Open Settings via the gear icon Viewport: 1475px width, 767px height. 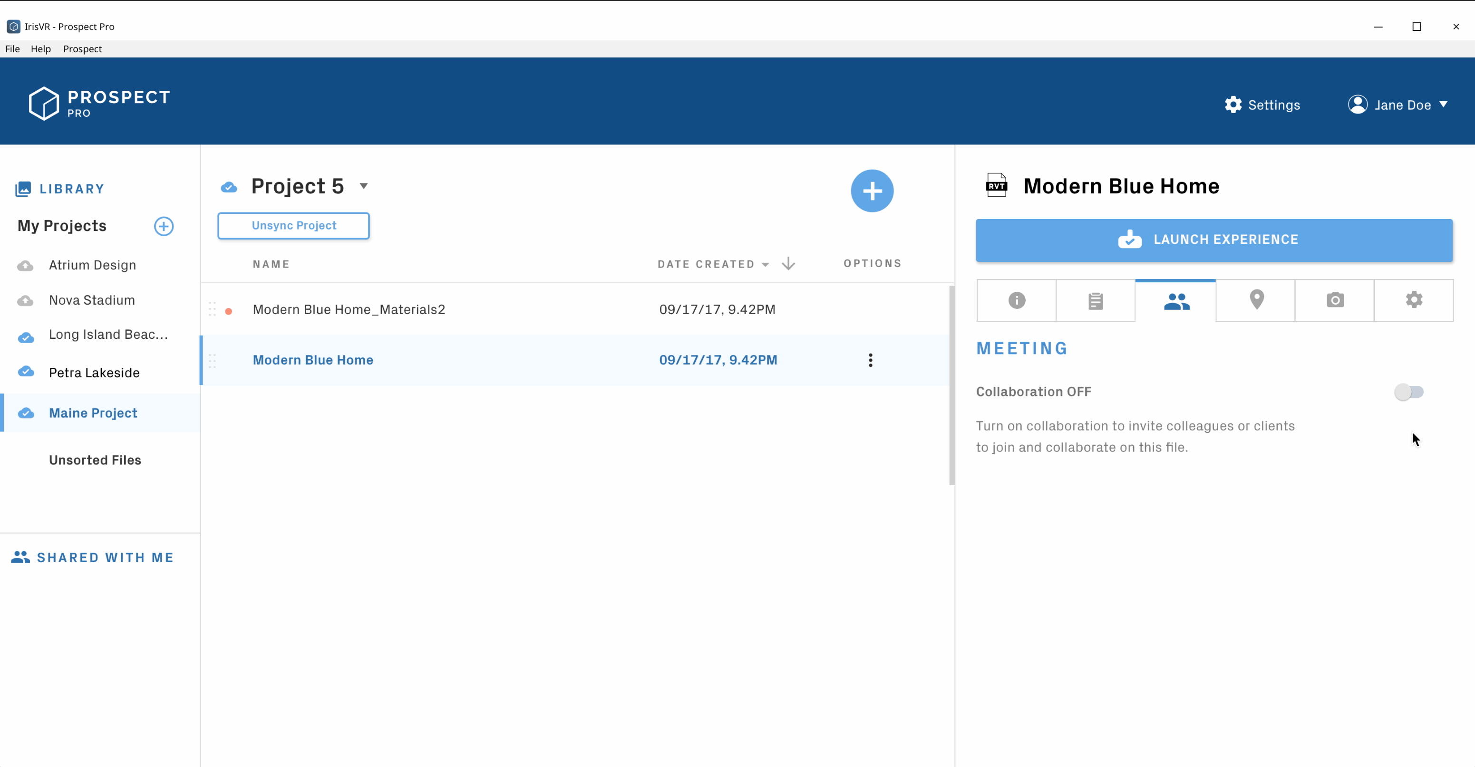[1233, 105]
